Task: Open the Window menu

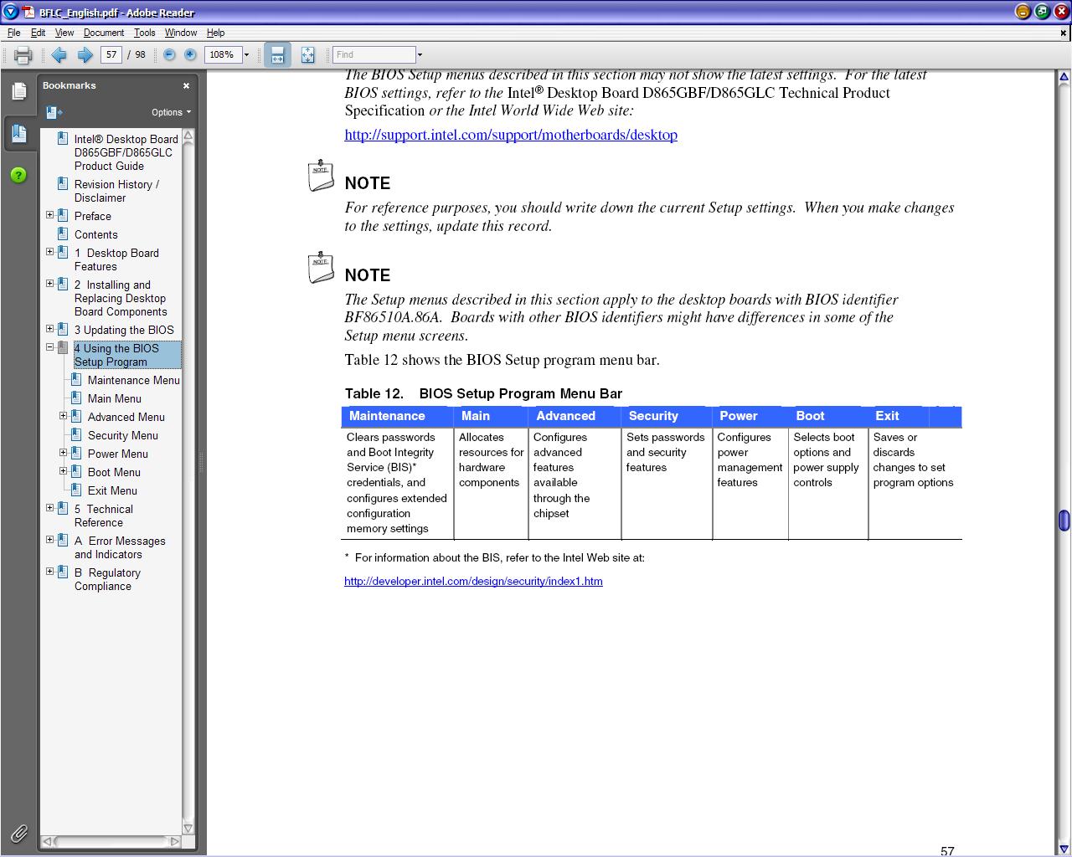Action: 181,33
